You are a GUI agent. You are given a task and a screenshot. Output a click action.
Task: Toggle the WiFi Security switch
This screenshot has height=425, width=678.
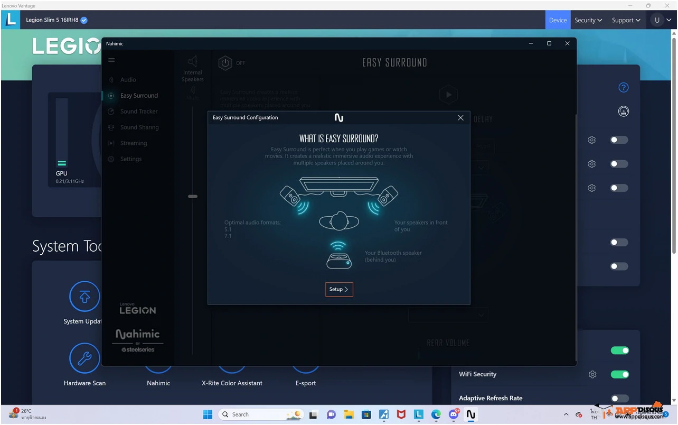pos(620,374)
